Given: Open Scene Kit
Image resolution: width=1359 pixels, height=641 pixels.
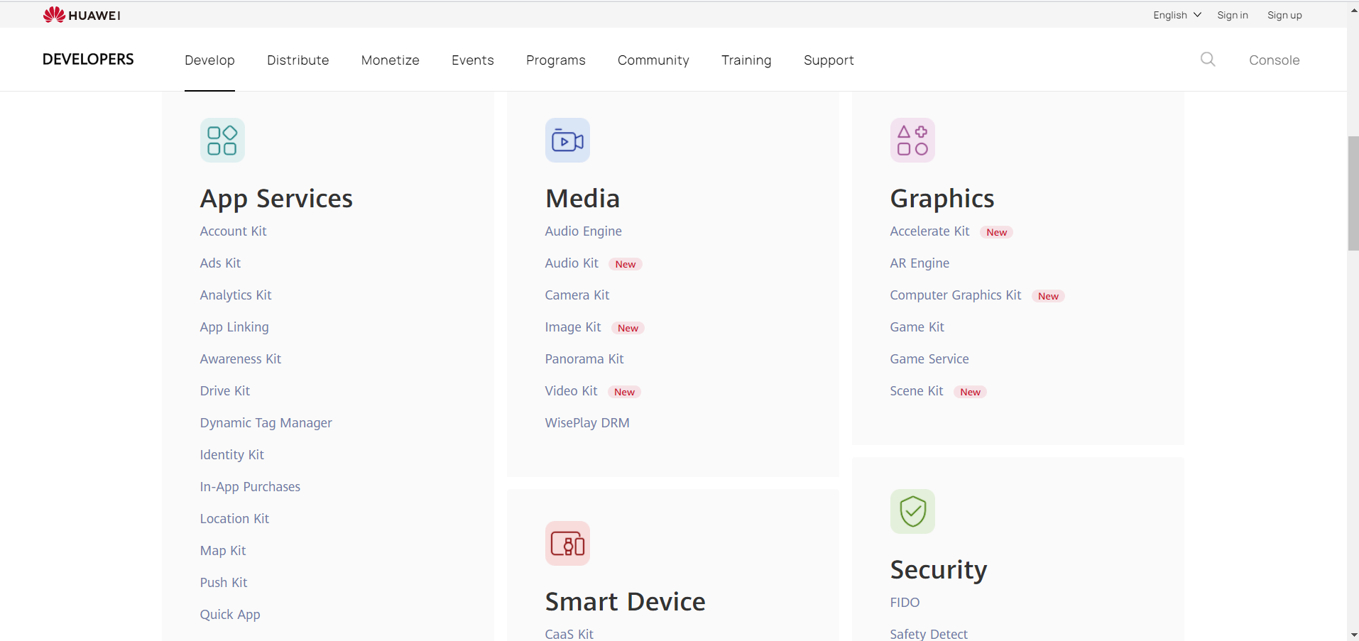Looking at the screenshot, I should [x=917, y=391].
